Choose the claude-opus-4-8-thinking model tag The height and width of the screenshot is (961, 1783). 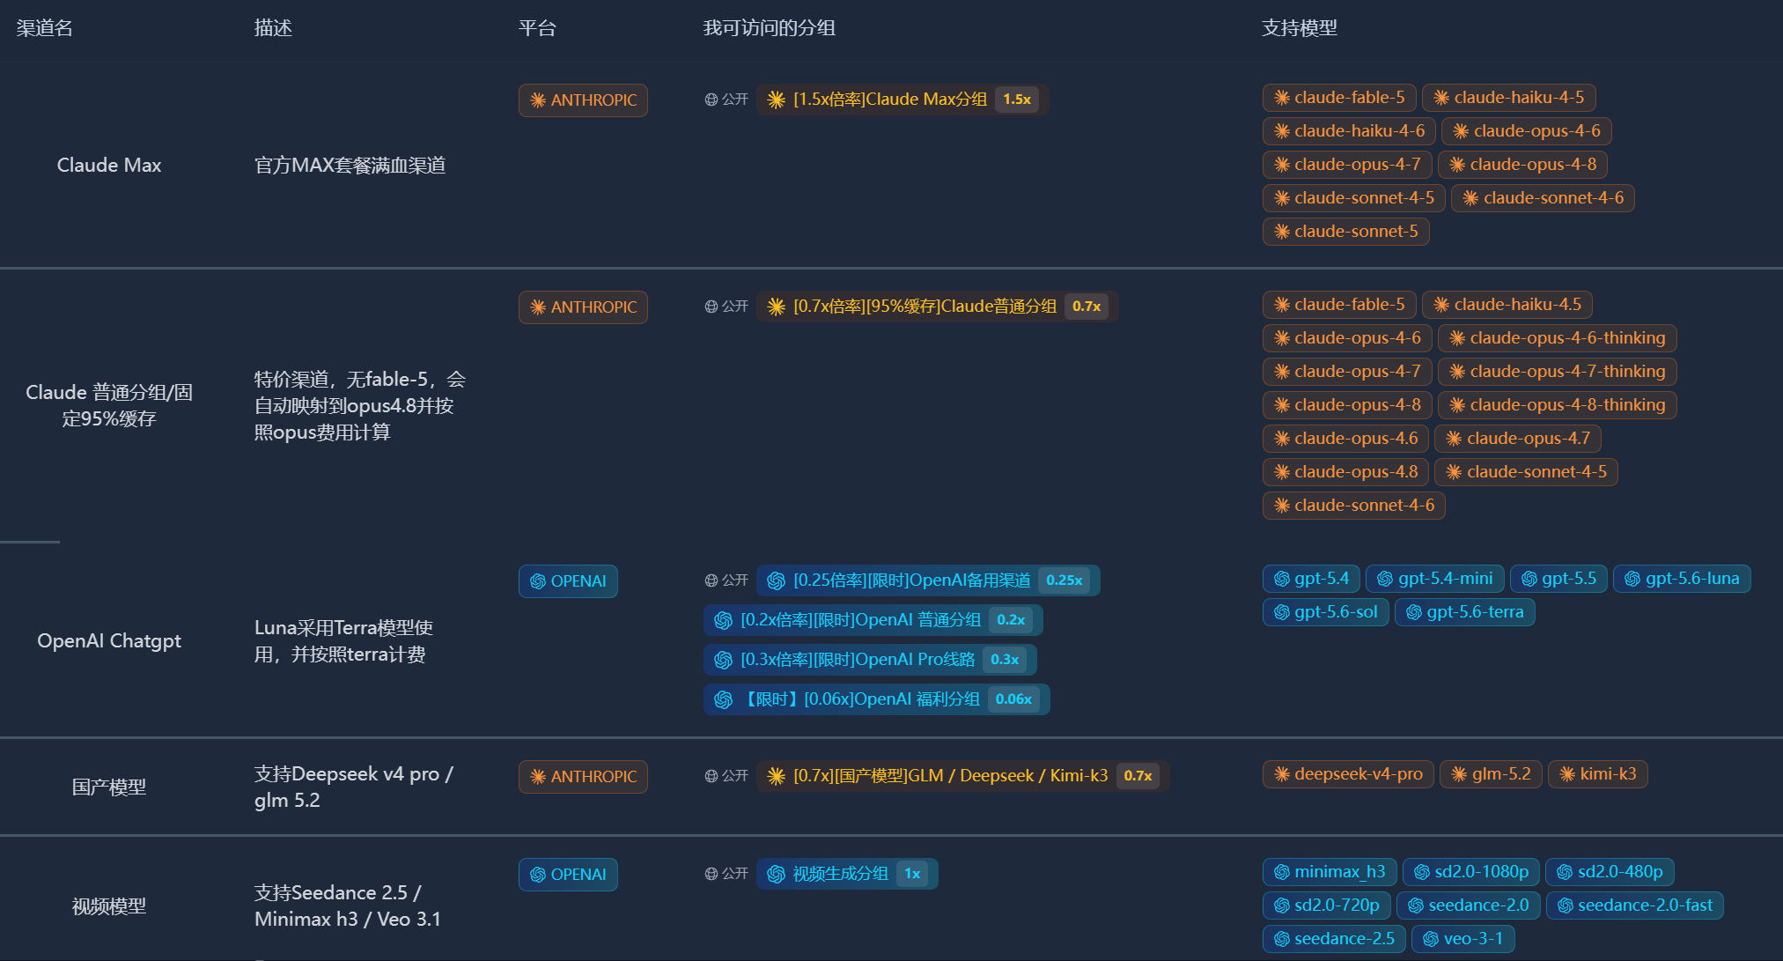coord(1557,405)
